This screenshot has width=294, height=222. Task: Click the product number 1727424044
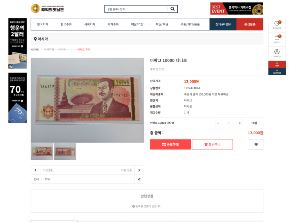[x=192, y=88]
